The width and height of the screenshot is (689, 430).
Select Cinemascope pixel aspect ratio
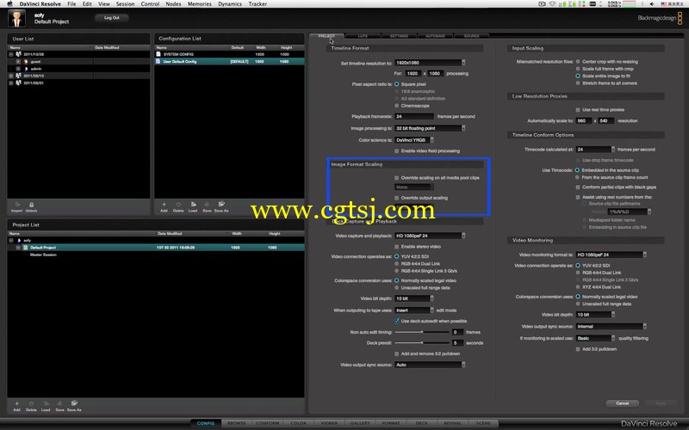(x=397, y=106)
